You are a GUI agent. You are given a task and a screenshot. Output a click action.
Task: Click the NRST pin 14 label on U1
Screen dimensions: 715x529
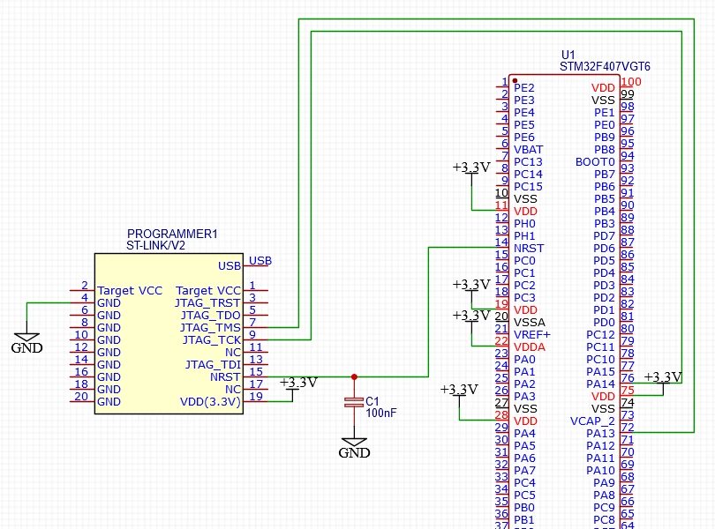click(529, 249)
